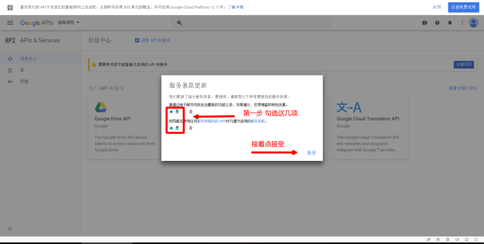Click the warning triangle icon in the alert
484x244 pixels.
(94, 64)
